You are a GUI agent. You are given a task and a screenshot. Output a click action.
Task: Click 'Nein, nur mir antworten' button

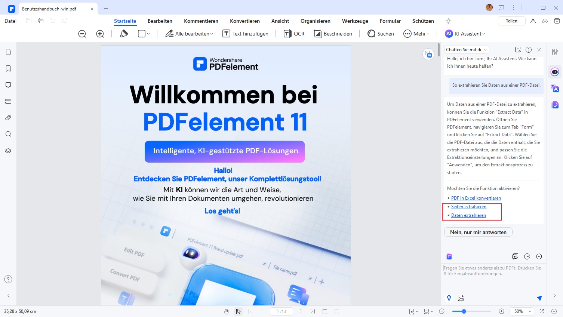[x=478, y=232]
